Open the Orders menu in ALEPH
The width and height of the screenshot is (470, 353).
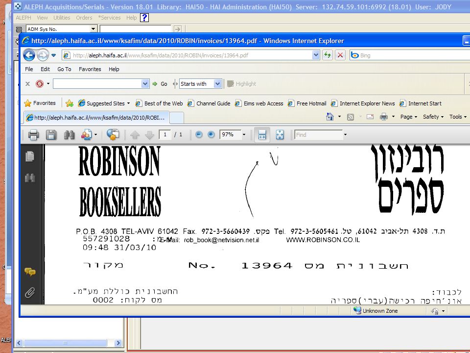[84, 18]
